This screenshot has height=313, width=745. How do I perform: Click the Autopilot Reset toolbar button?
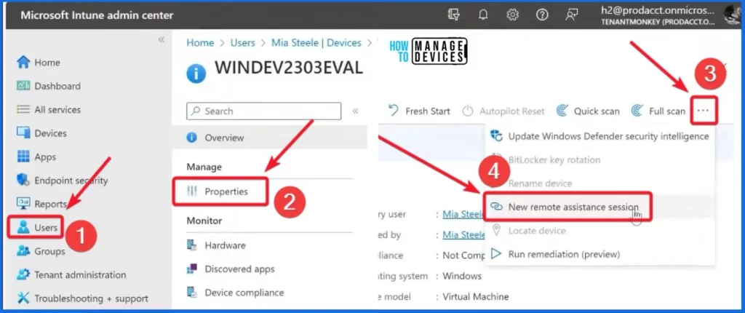click(503, 111)
